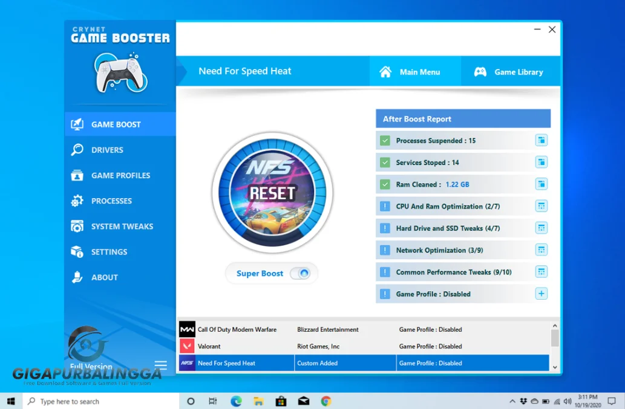Open the Game Profiles section

point(120,175)
